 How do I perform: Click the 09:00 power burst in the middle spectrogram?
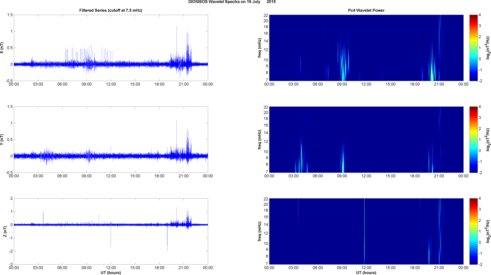click(x=343, y=161)
